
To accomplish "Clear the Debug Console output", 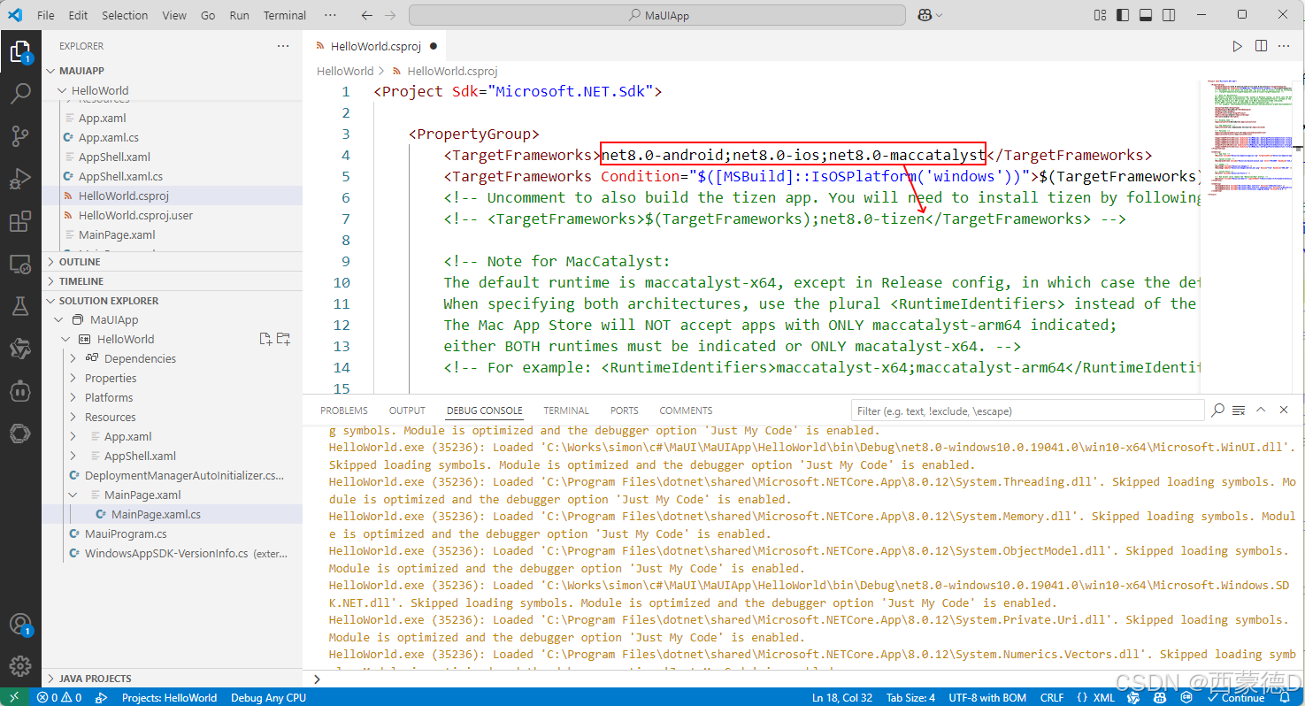I will (1239, 410).
